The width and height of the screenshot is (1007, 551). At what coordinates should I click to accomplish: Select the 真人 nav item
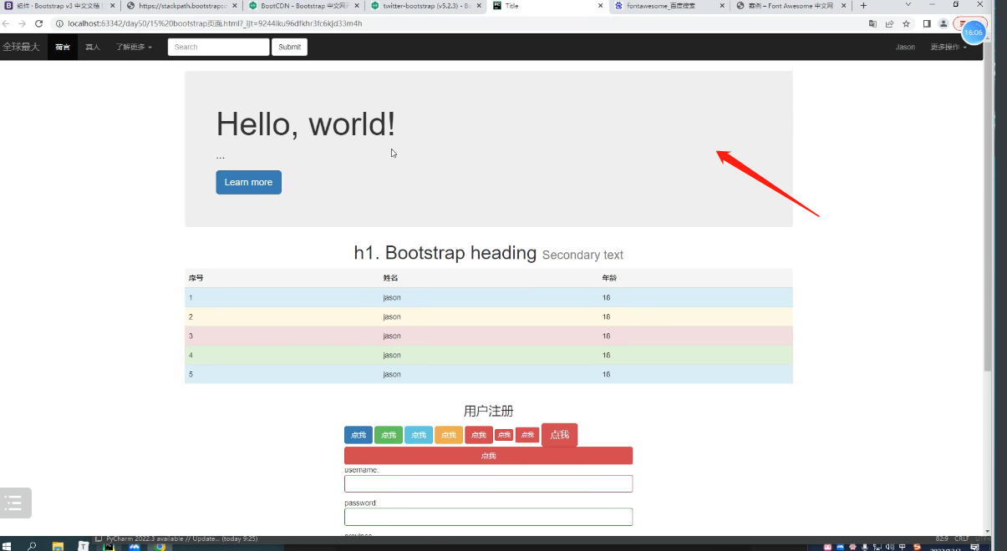93,47
